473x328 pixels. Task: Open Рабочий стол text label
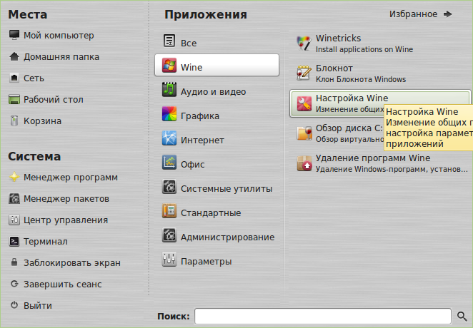(54, 100)
